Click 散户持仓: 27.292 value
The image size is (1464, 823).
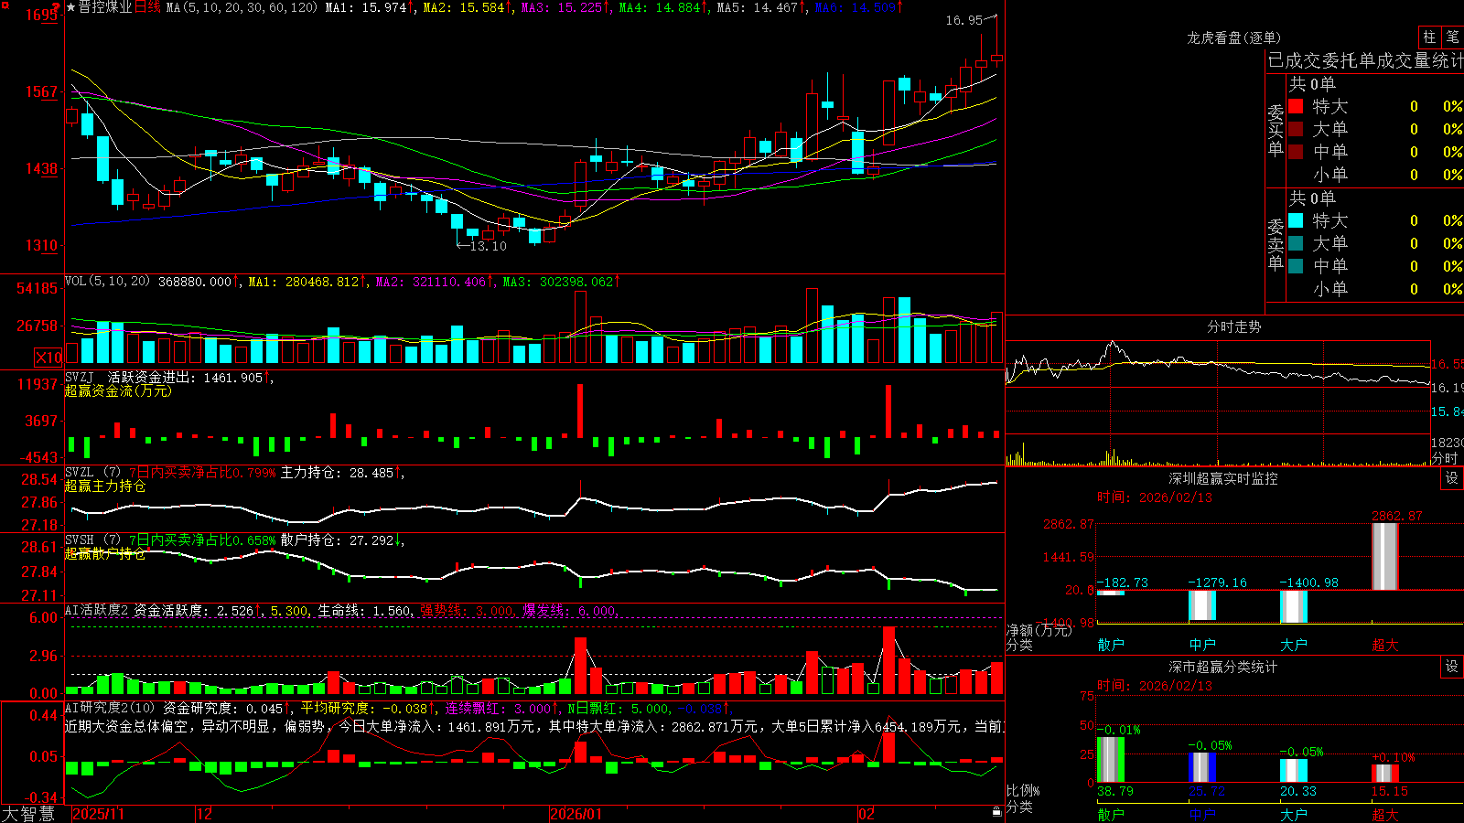pyautogui.click(x=338, y=540)
